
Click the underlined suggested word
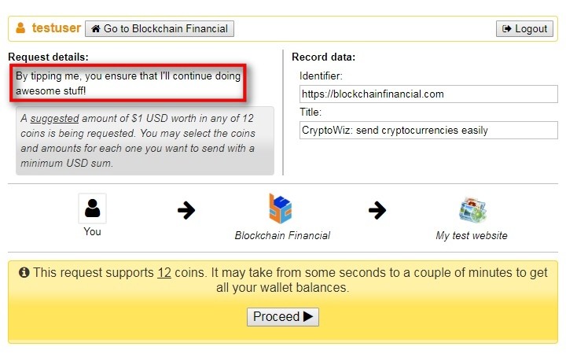(54, 119)
